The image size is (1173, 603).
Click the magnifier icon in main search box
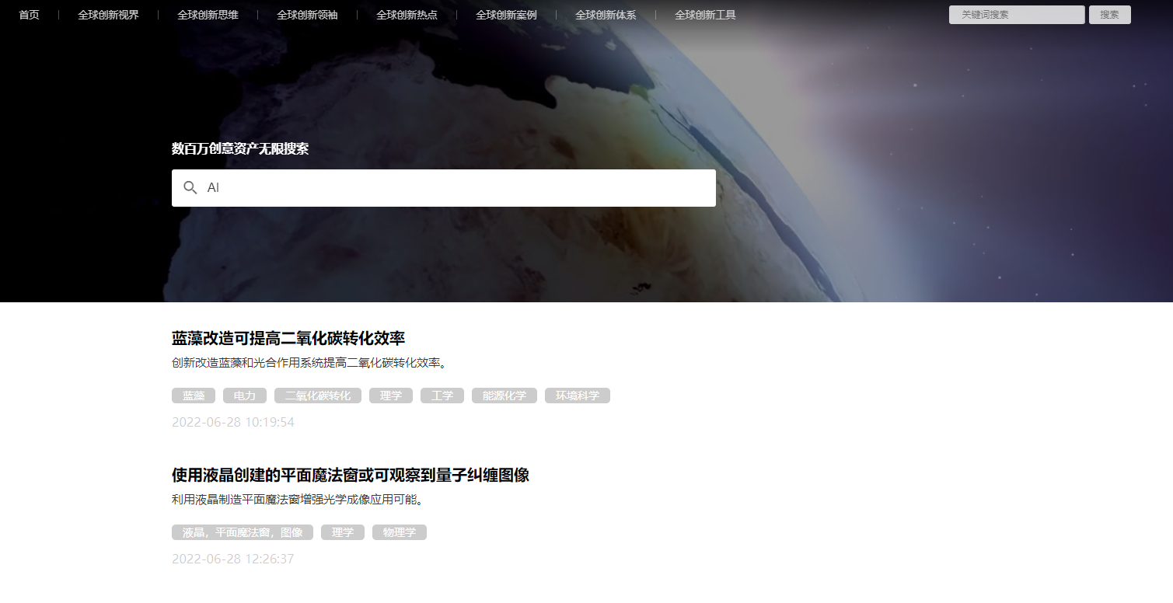pos(190,188)
